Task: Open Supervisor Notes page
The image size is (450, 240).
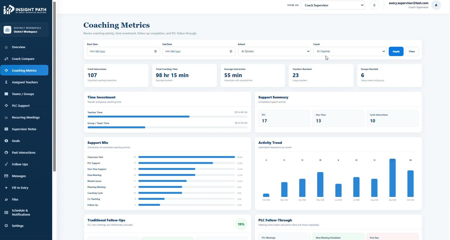Action: (x=24, y=129)
